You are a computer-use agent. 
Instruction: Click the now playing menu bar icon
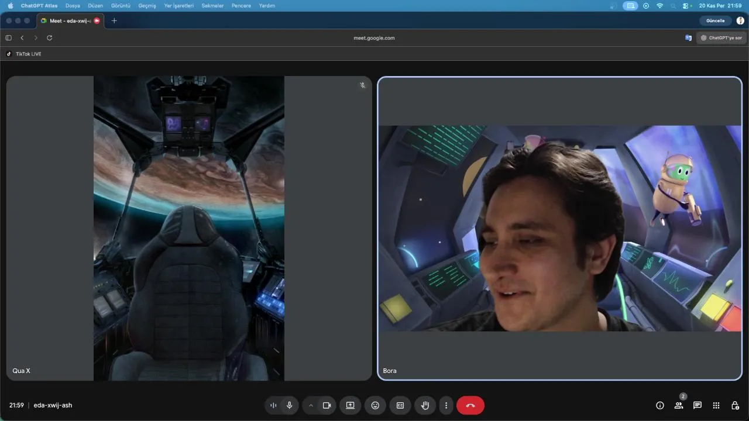coord(646,5)
